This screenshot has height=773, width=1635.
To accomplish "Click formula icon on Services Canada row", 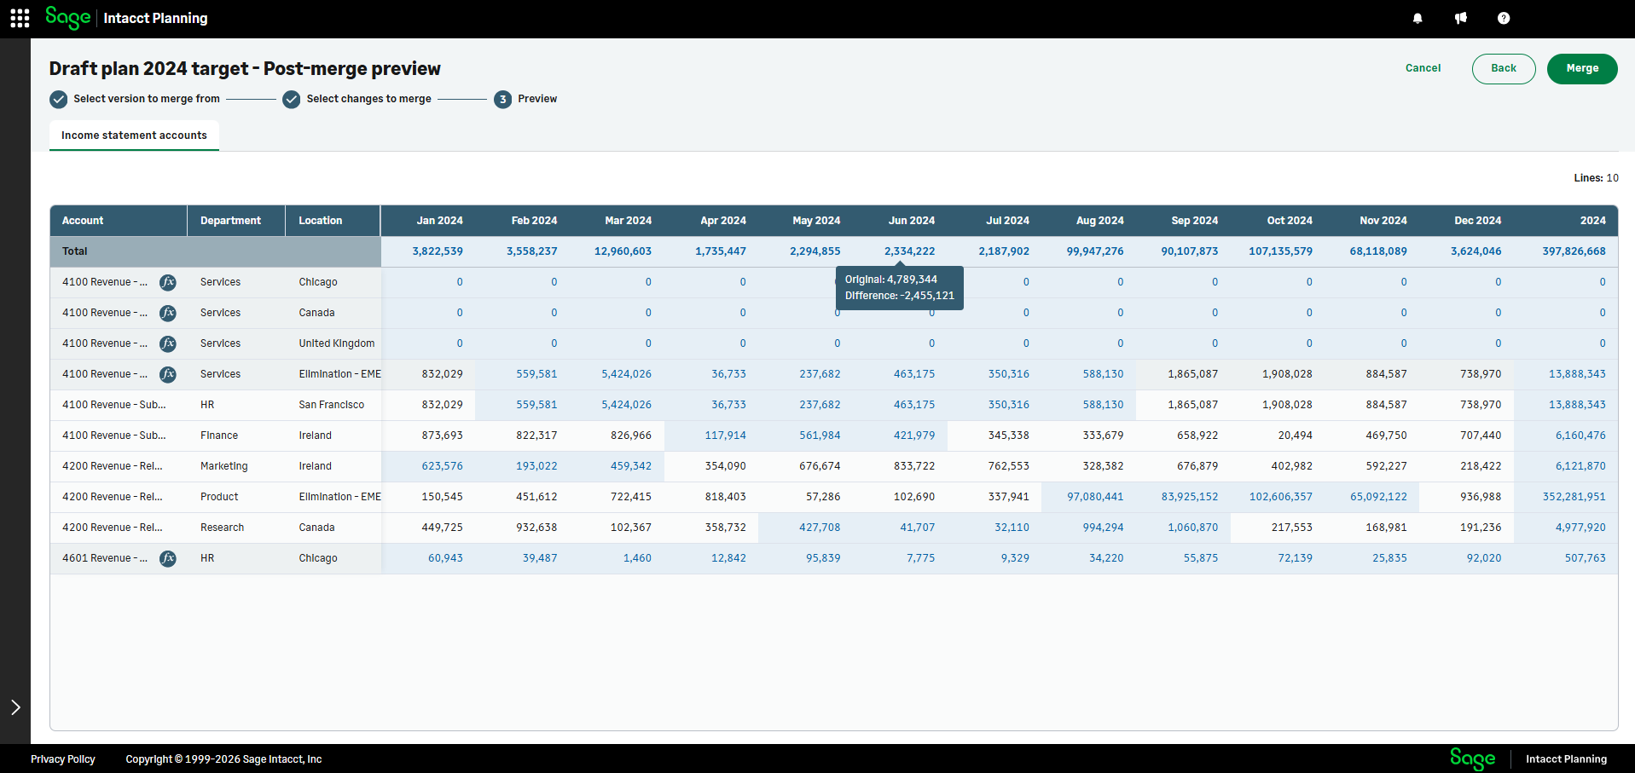I will 168,313.
